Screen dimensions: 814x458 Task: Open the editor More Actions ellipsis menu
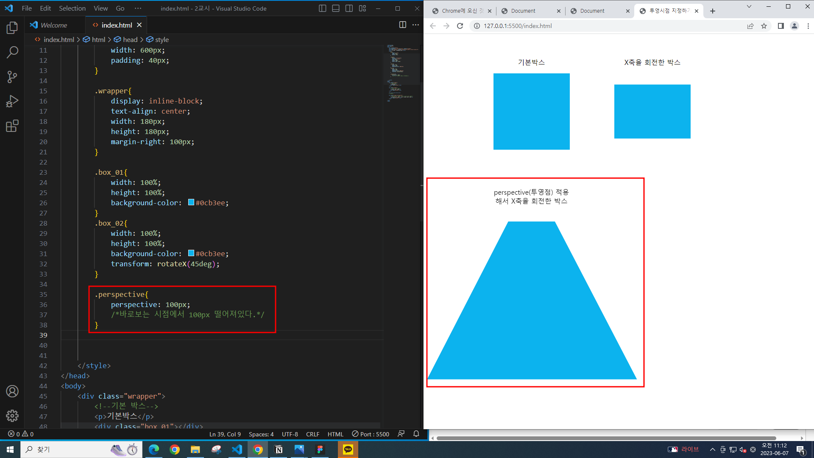tap(416, 25)
